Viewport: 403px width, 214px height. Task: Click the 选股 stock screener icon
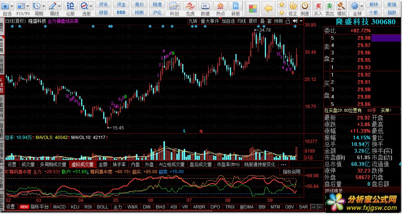[x=84, y=6]
